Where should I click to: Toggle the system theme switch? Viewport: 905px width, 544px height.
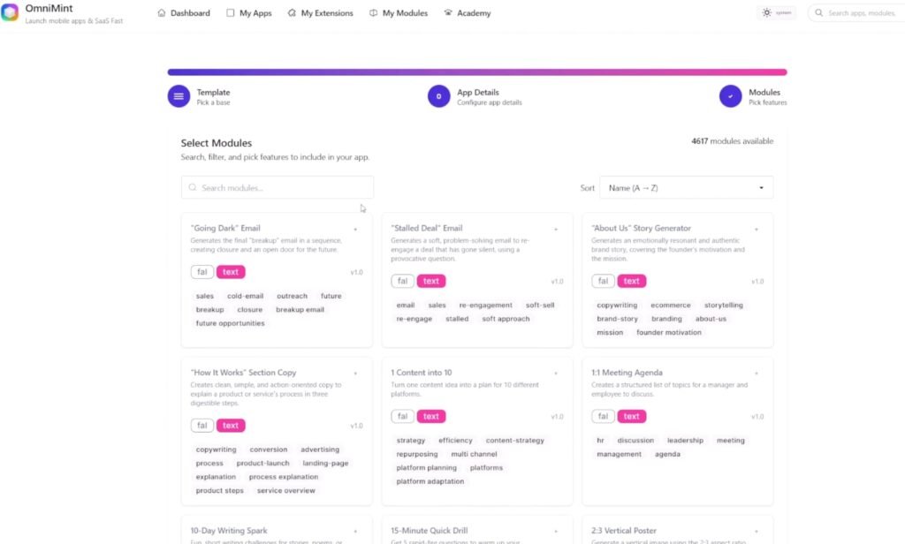pos(777,12)
